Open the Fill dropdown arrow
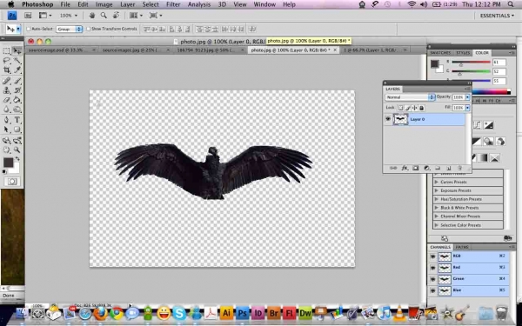 [467, 108]
